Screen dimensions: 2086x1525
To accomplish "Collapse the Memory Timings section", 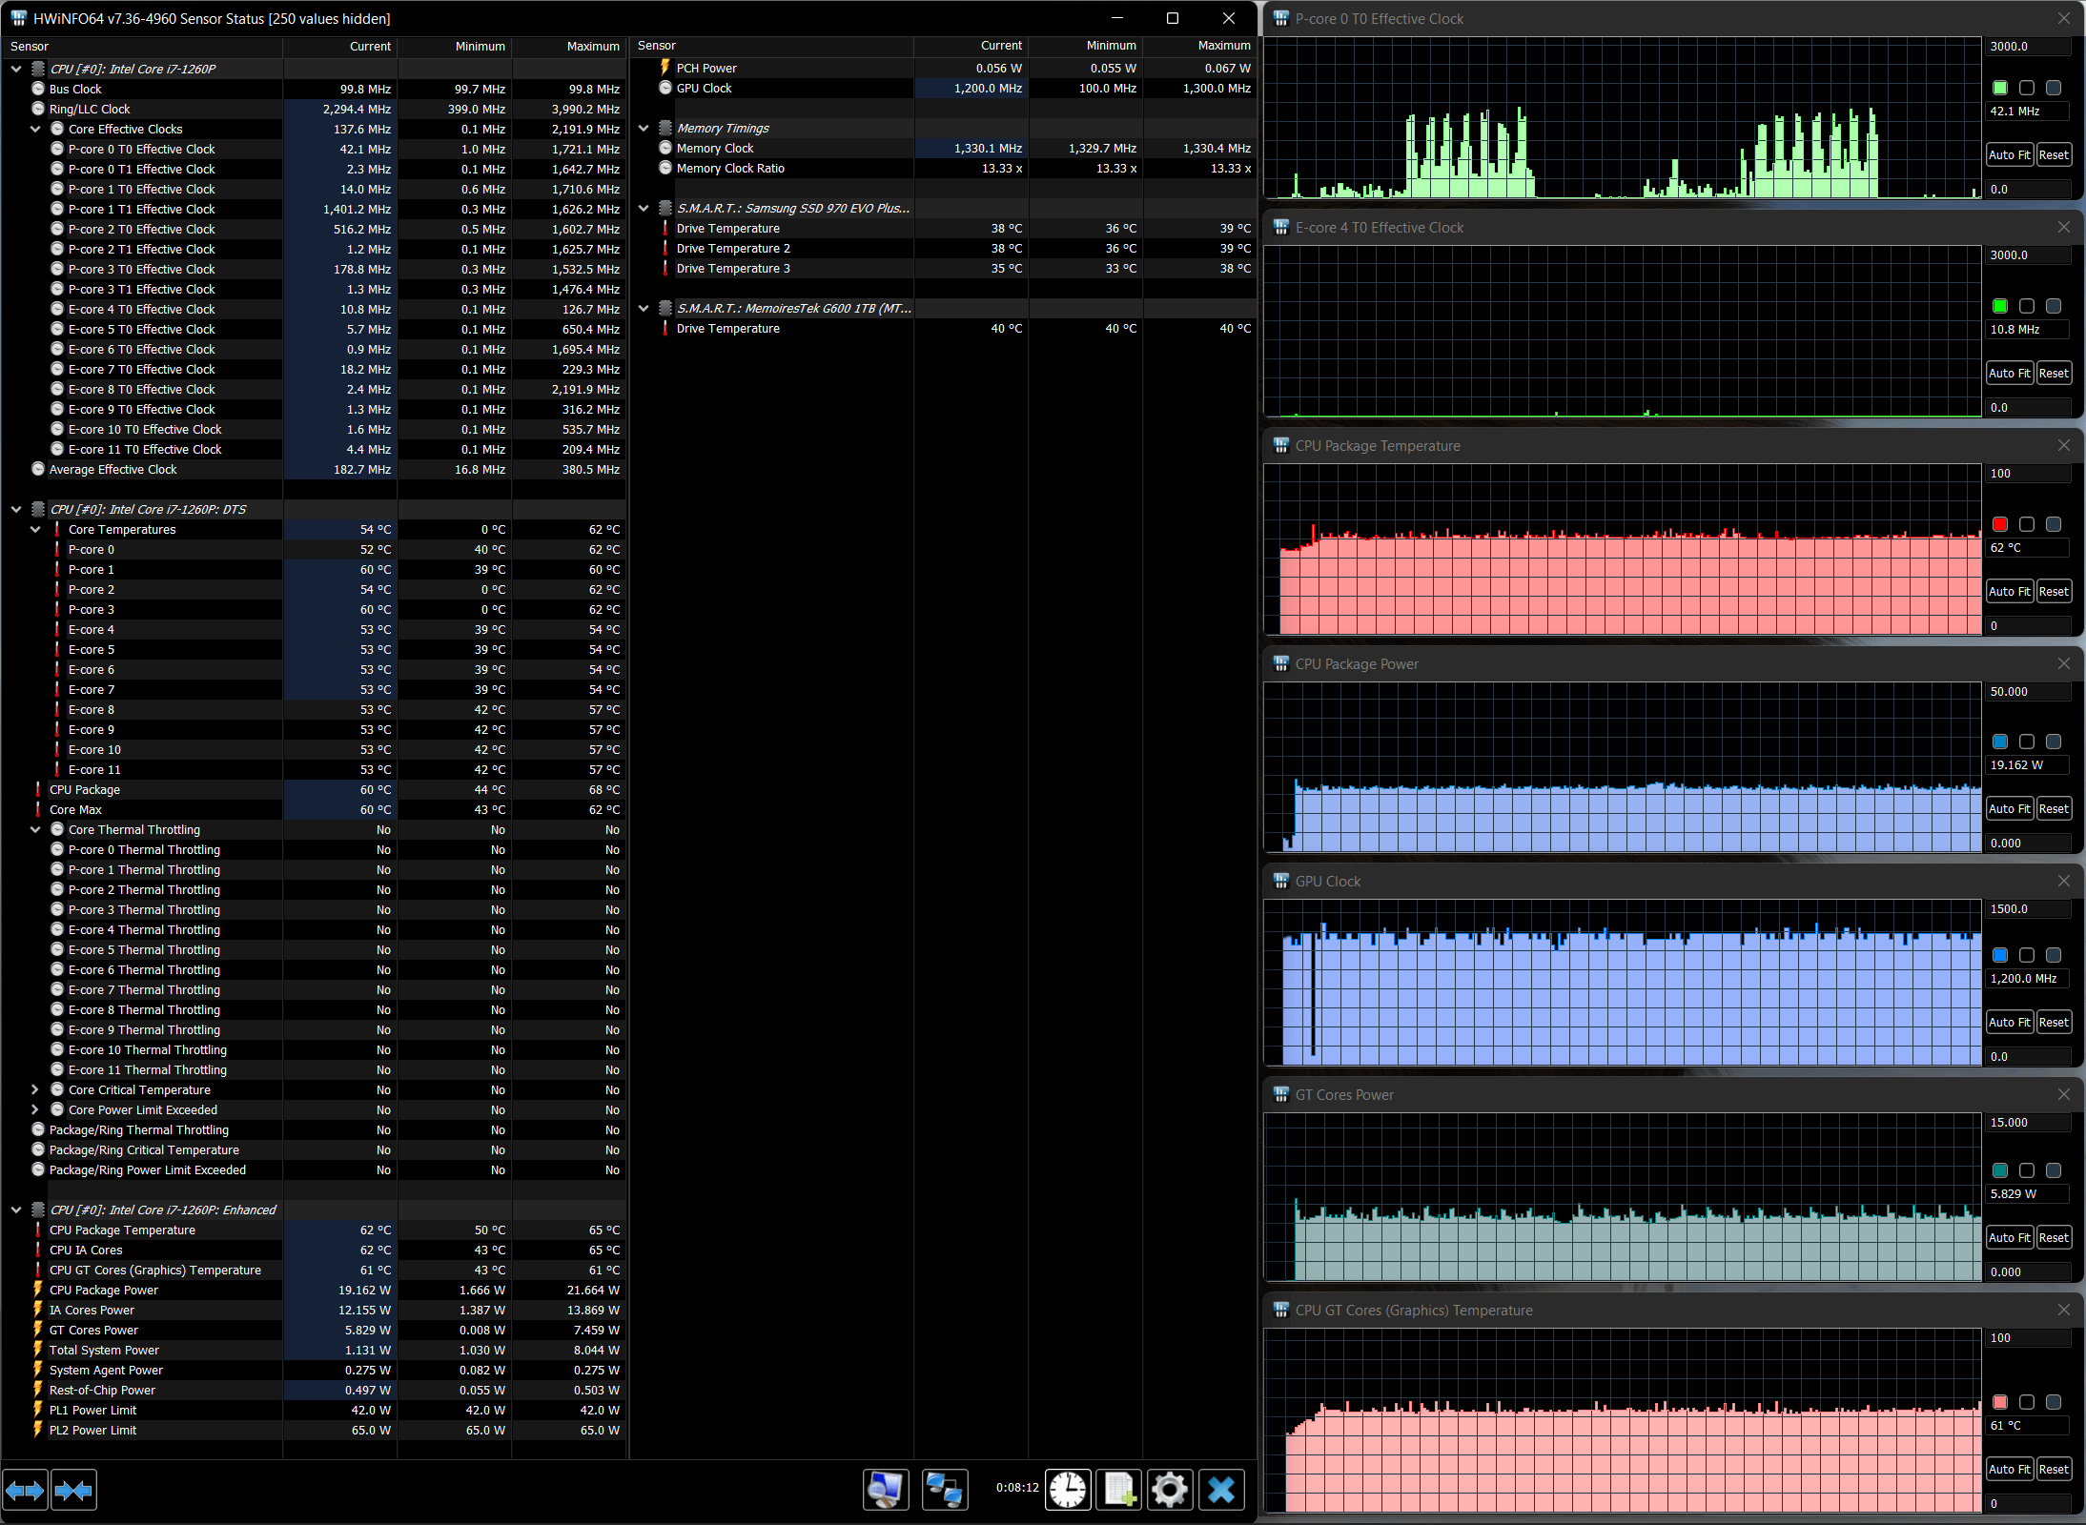I will coord(644,128).
